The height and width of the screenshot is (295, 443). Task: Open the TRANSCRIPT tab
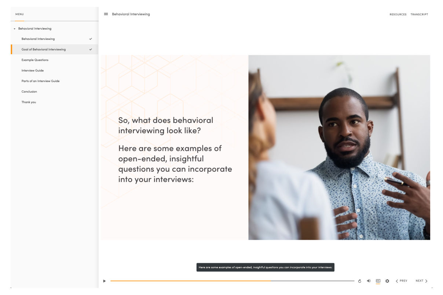pyautogui.click(x=419, y=15)
